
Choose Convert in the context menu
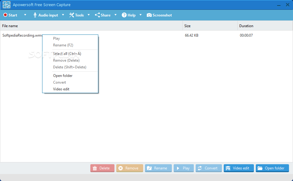point(70,82)
